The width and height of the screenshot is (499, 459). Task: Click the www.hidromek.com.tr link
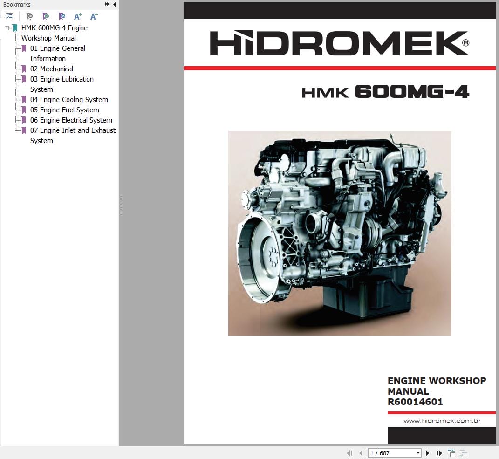click(x=442, y=421)
